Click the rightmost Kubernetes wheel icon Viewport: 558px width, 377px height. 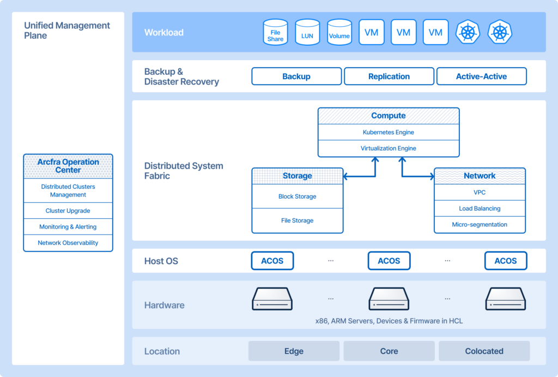point(500,33)
